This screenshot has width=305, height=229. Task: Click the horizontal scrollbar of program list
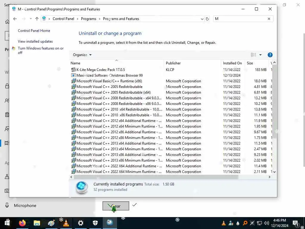155,177
